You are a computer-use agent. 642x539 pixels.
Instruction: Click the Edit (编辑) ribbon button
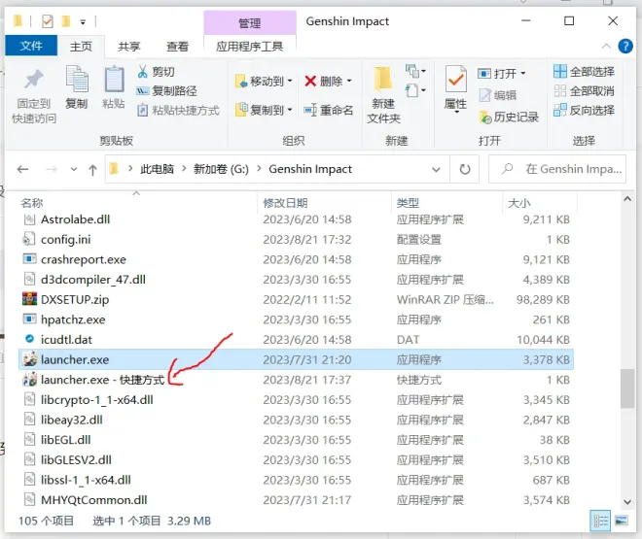(x=497, y=95)
